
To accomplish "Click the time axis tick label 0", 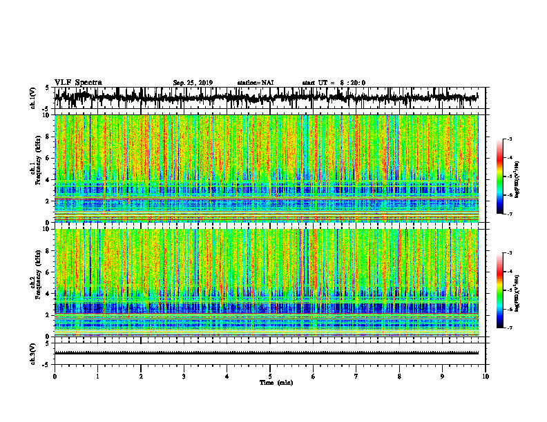I will (x=55, y=376).
